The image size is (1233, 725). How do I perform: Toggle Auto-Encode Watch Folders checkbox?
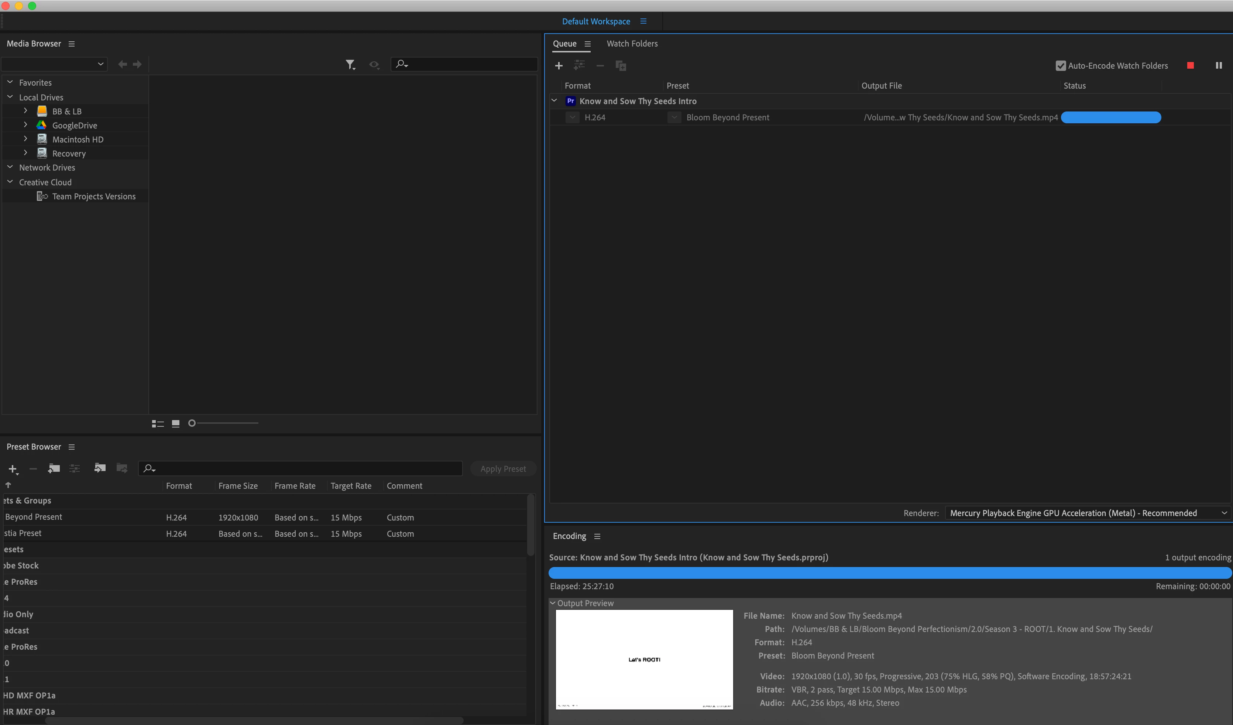[1061, 66]
